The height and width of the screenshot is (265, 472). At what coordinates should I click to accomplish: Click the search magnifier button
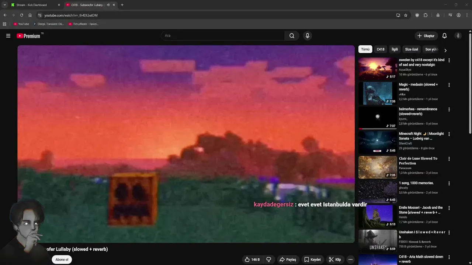point(292,36)
